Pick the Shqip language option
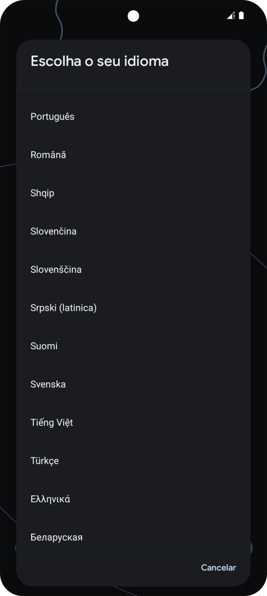 click(x=133, y=193)
